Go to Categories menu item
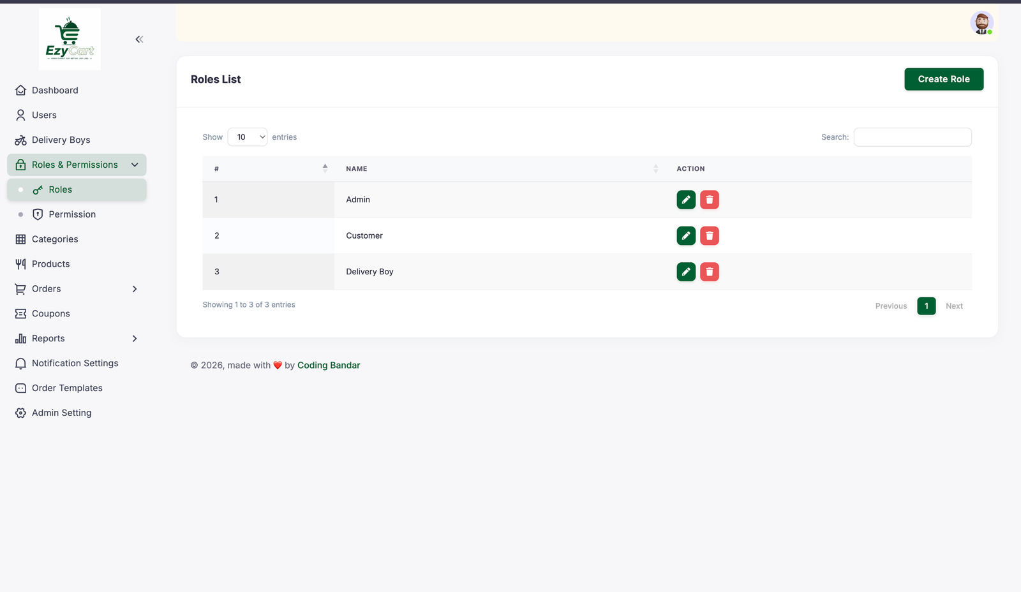Image resolution: width=1021 pixels, height=592 pixels. coord(77,239)
